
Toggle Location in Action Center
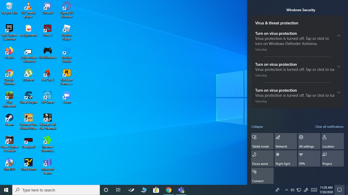(x=333, y=141)
